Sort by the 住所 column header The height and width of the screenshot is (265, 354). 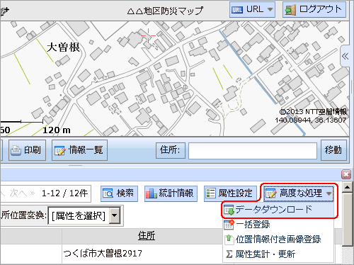pyautogui.click(x=147, y=236)
